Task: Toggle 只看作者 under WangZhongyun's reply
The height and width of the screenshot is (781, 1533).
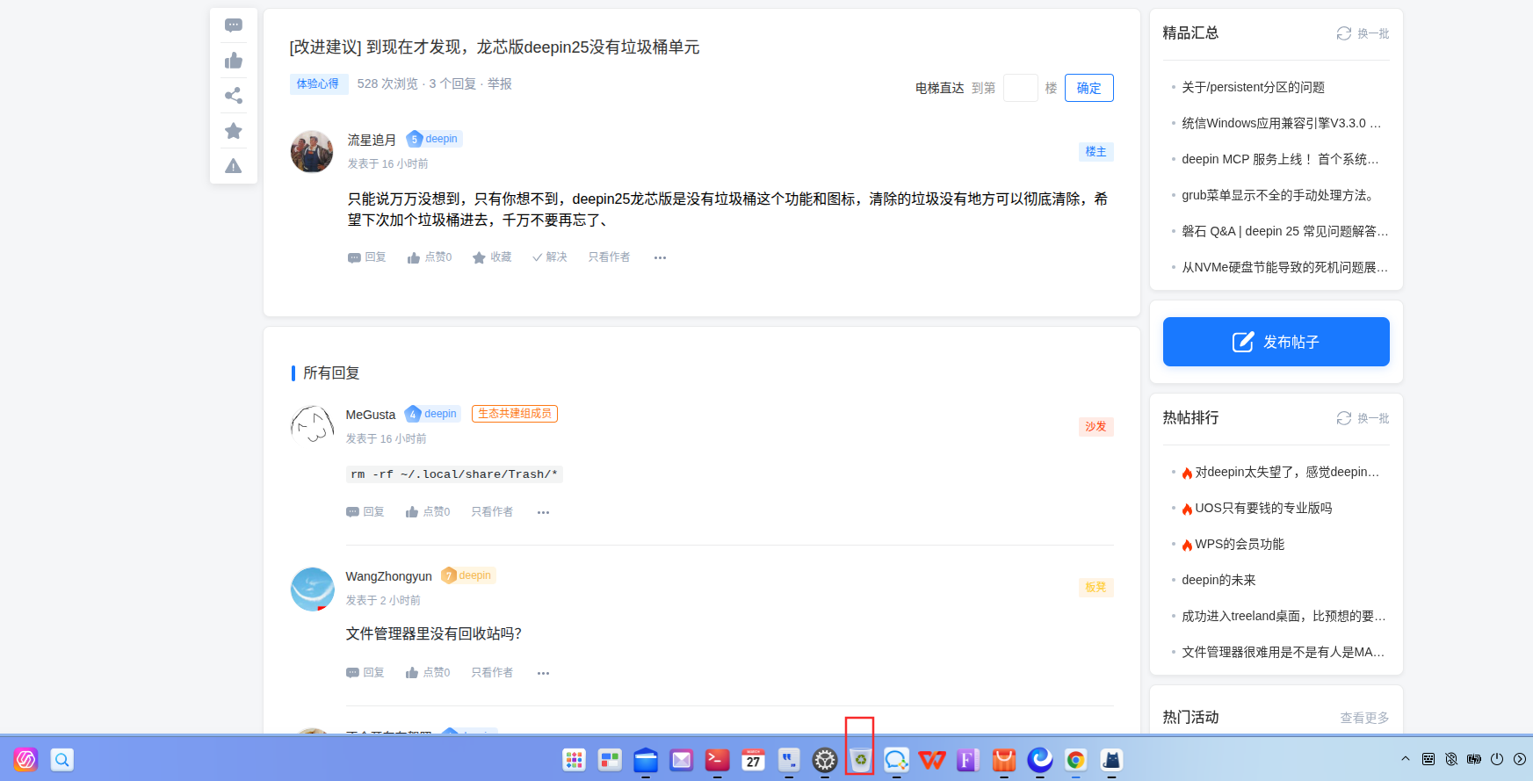Action: tap(492, 673)
